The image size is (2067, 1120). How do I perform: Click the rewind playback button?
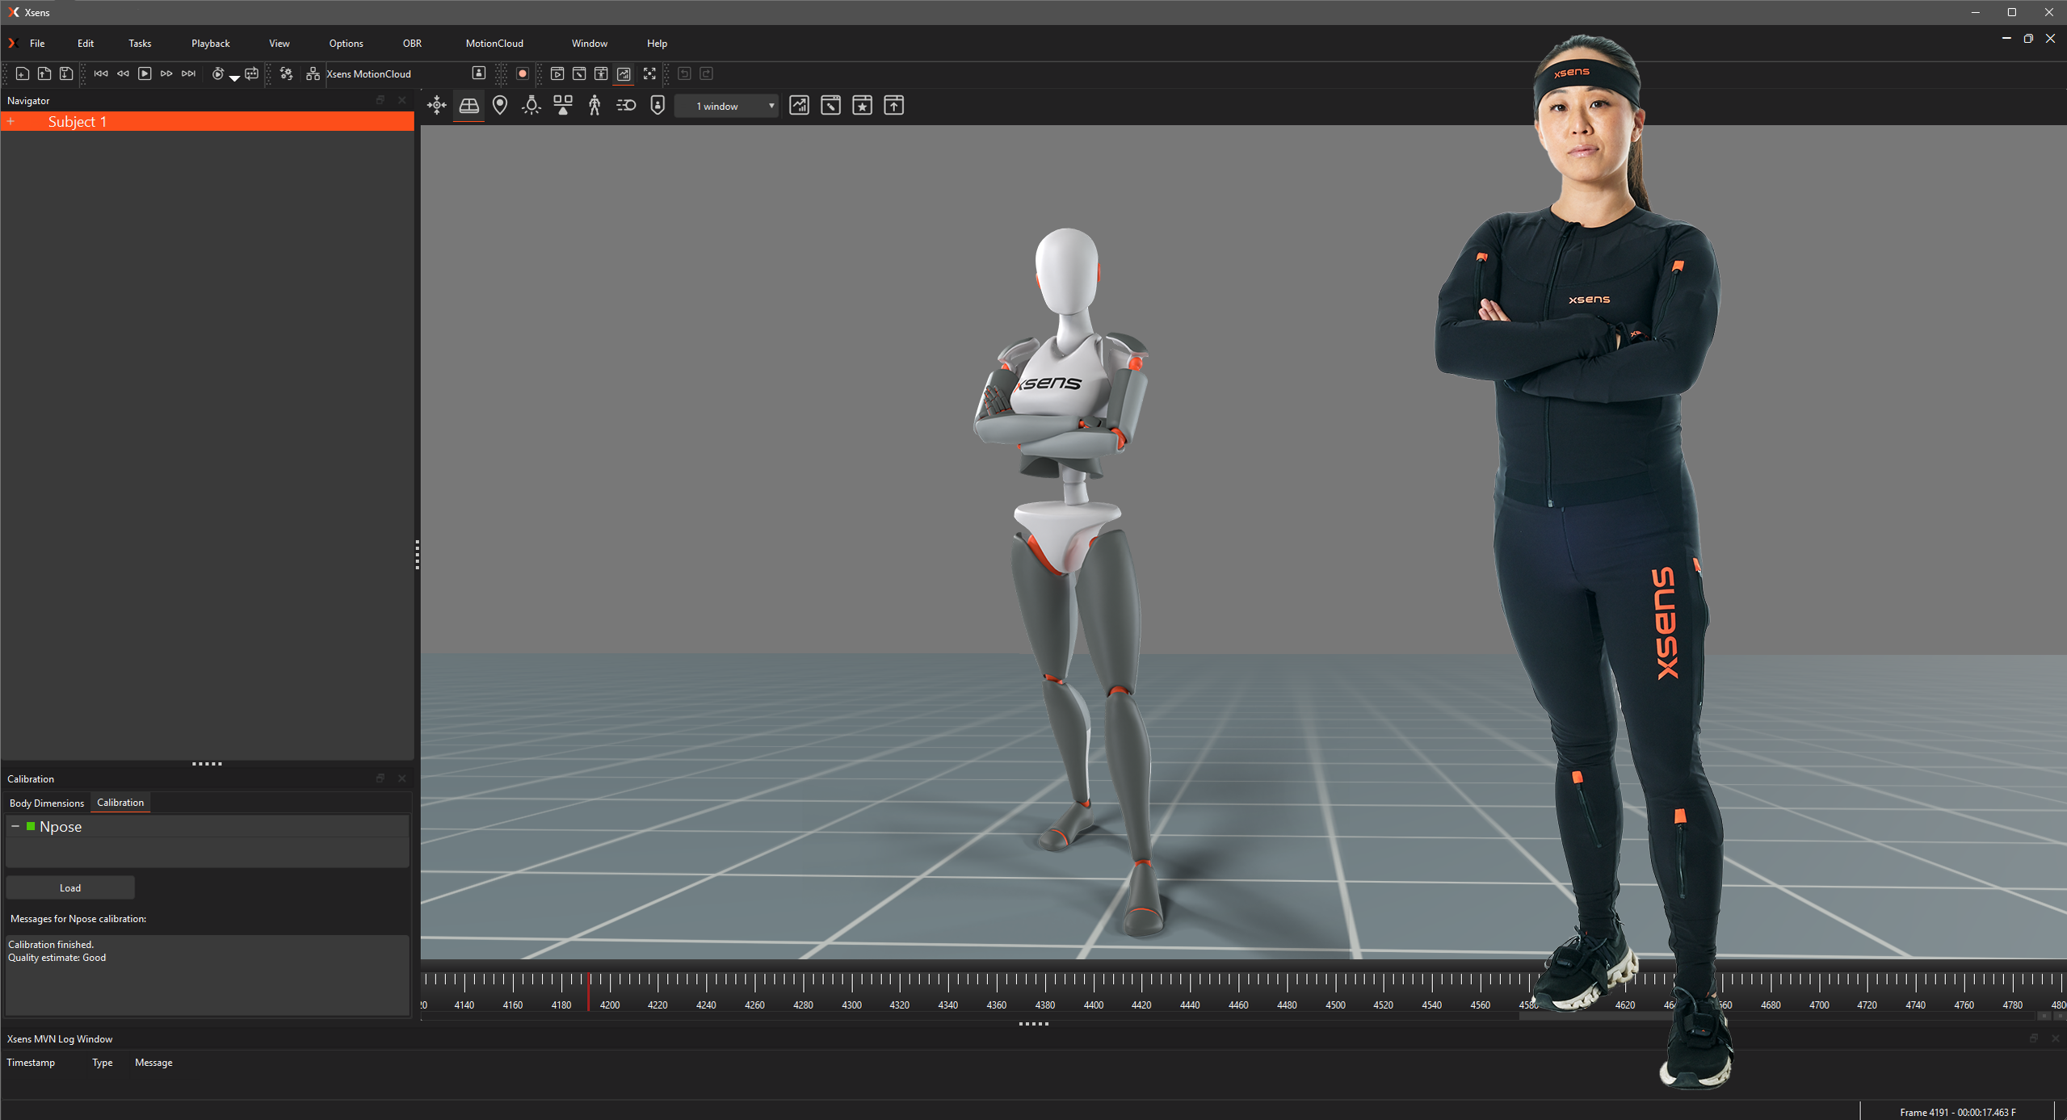[123, 73]
